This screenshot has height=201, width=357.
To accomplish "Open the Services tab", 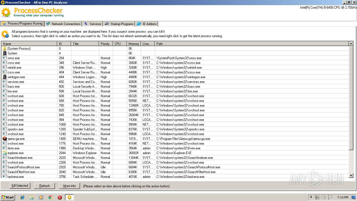I will coord(93,24).
